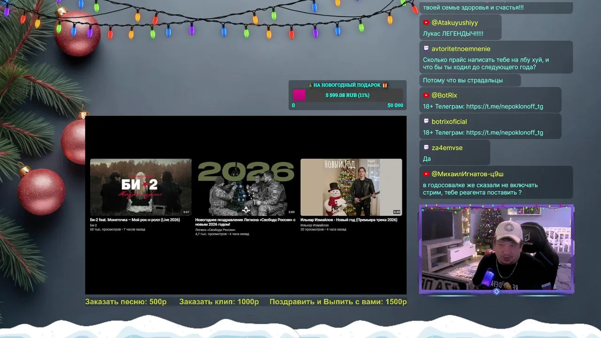The image size is (601, 338).
Task: Click the "Заказать песню: 500р" text
Action: point(126,302)
